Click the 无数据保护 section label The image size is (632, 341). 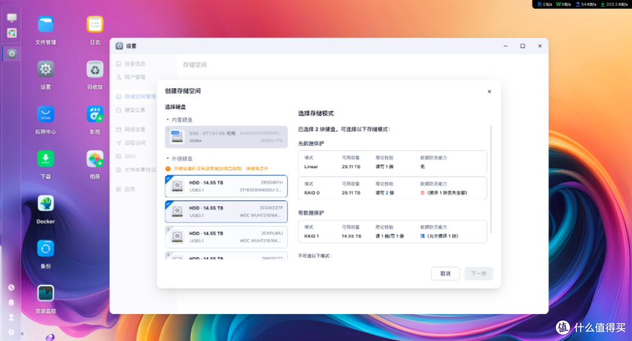311,144
